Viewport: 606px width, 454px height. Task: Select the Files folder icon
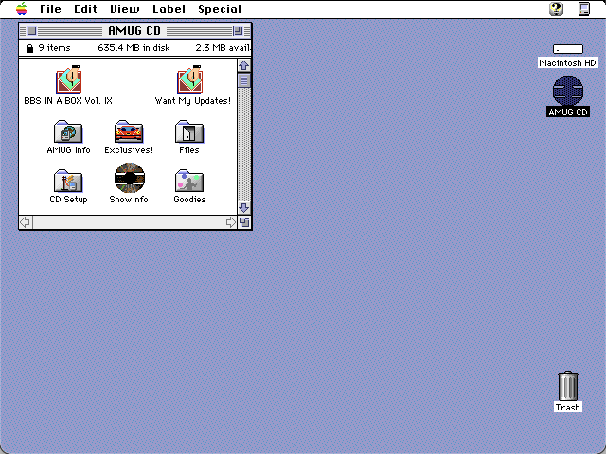pyautogui.click(x=189, y=132)
